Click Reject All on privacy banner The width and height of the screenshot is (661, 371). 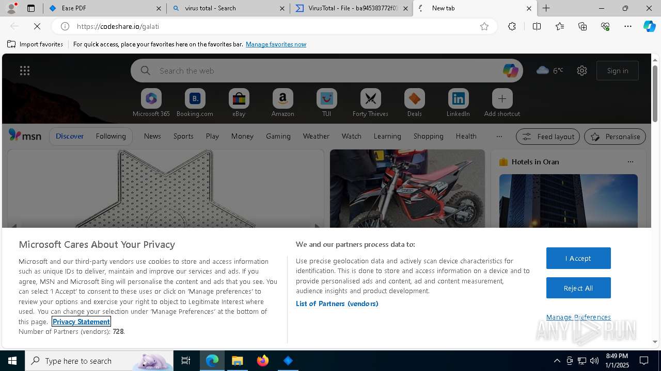click(578, 288)
